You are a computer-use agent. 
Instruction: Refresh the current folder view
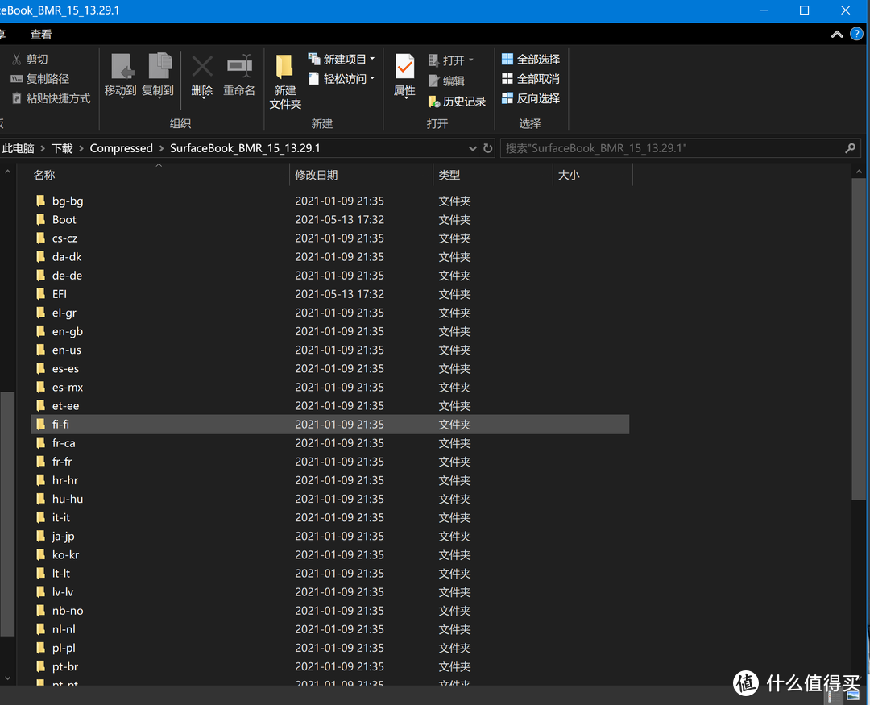[487, 148]
